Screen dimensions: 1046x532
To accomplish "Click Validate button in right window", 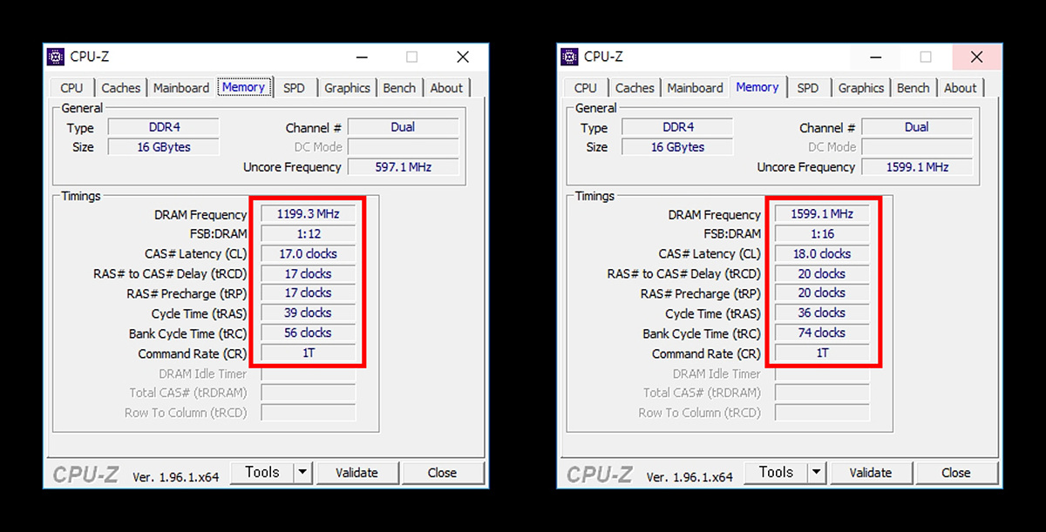I will (x=871, y=473).
